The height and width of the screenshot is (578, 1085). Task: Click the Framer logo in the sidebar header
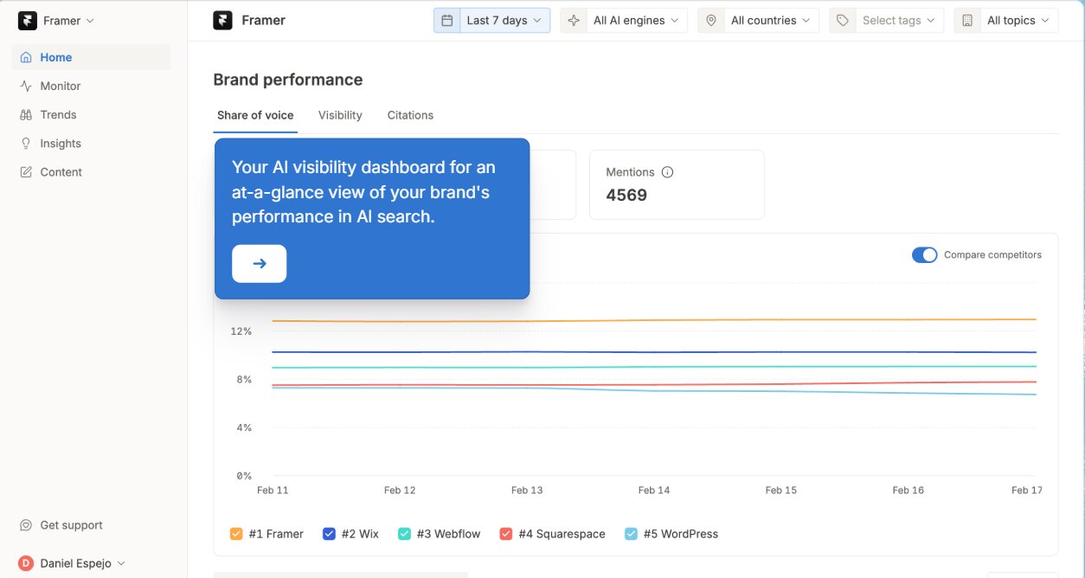click(x=28, y=21)
